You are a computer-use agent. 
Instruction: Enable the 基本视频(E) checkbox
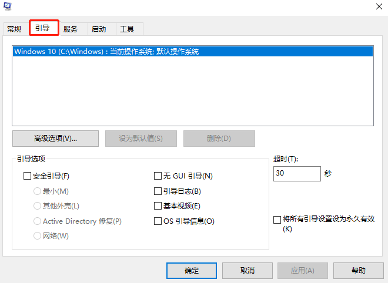[158, 206]
